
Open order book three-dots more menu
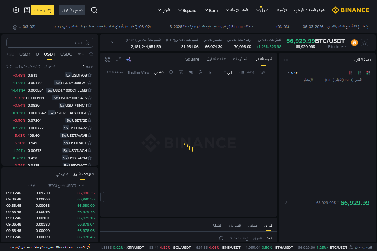coord(286,60)
